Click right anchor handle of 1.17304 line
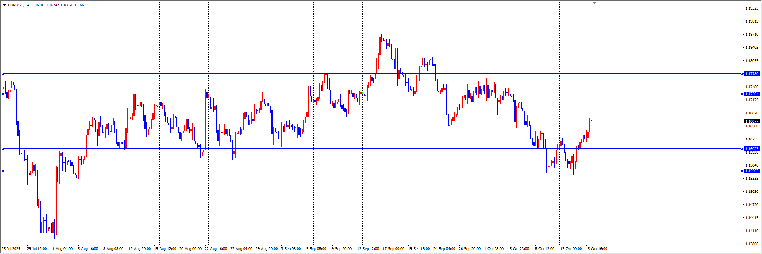The height and width of the screenshot is (254, 762). click(x=742, y=94)
